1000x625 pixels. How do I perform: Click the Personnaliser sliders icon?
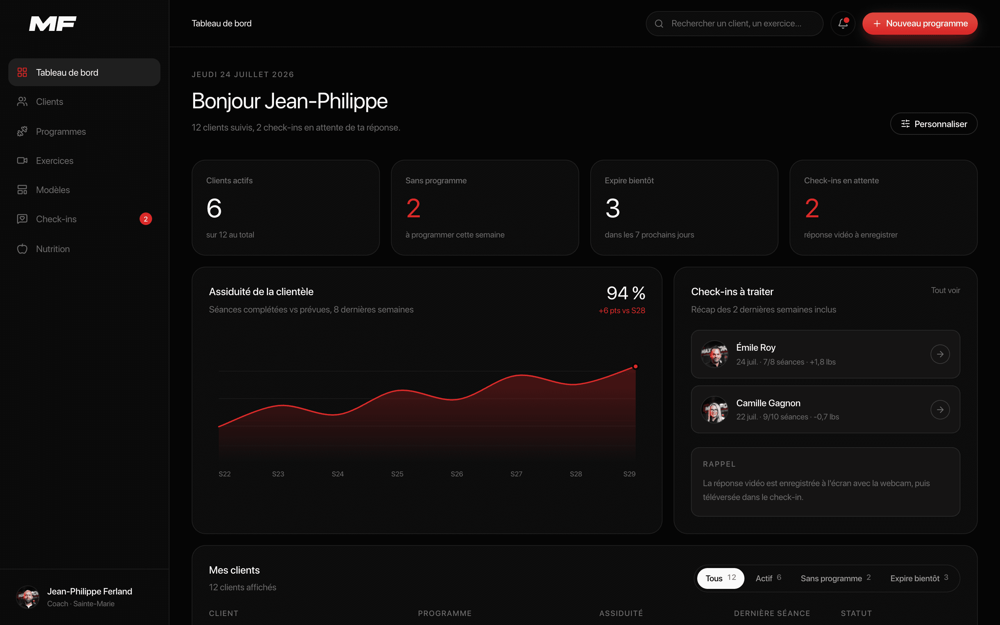point(905,124)
